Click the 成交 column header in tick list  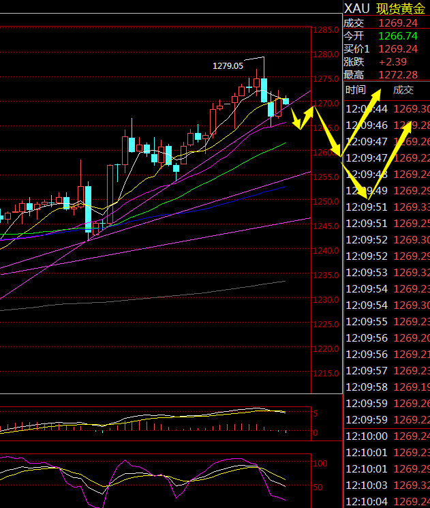pos(403,90)
